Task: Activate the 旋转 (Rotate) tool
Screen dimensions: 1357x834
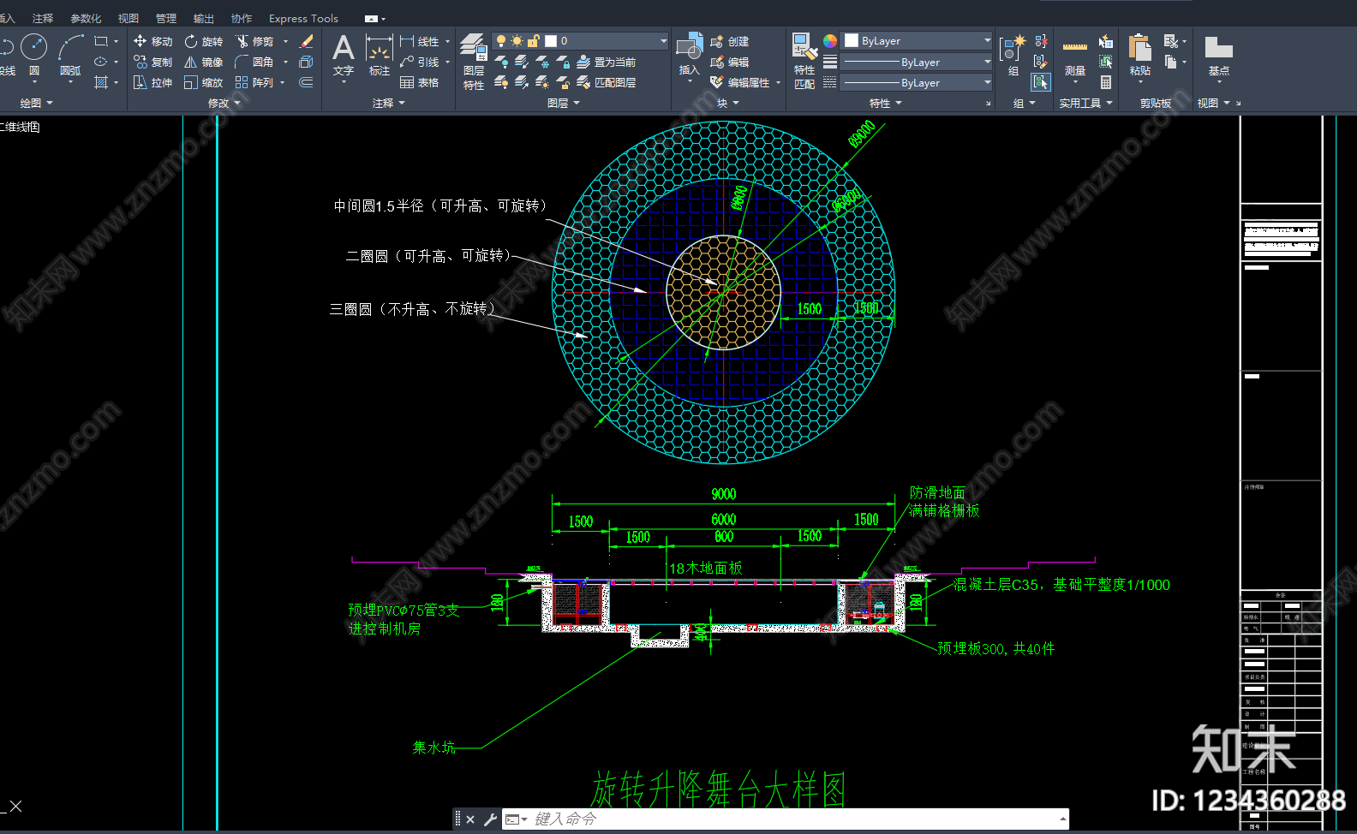Action: point(204,41)
